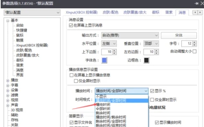Choose 播放时间/剩余时间 option
Viewport: 204px width, 127px height.
tap(122, 117)
